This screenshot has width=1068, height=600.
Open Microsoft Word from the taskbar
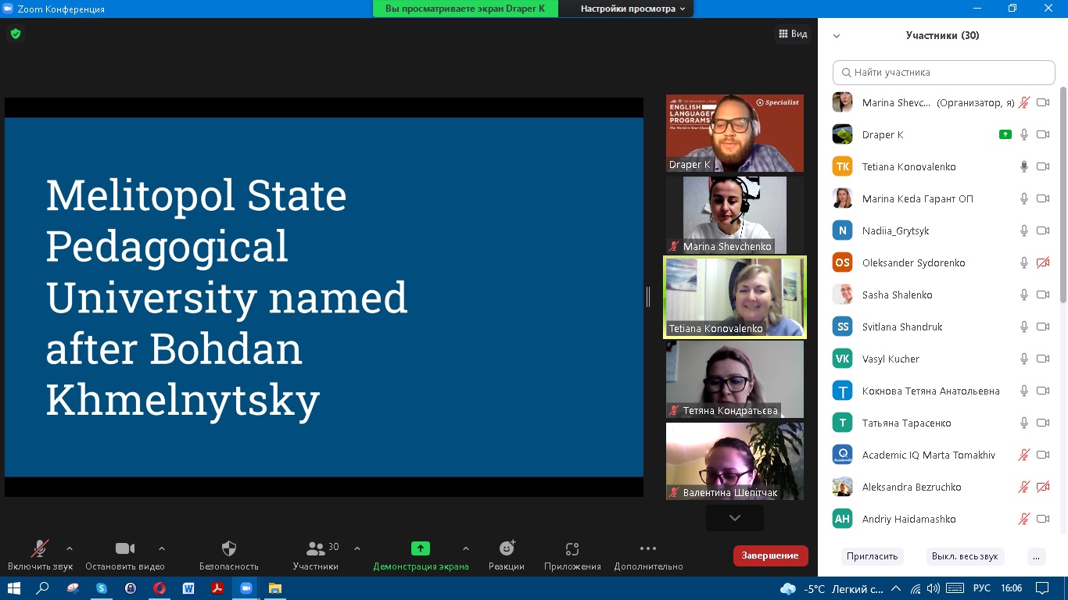tap(188, 588)
